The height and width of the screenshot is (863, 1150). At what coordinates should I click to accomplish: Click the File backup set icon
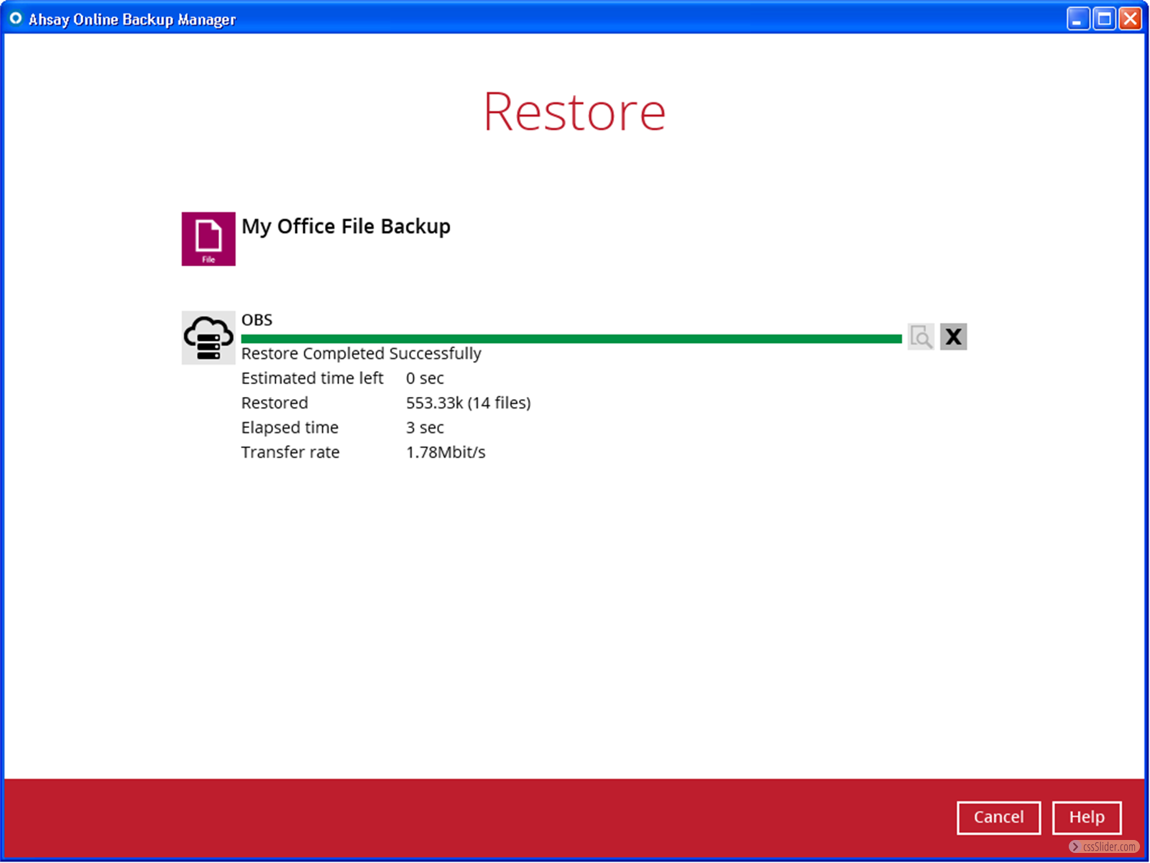click(x=208, y=239)
